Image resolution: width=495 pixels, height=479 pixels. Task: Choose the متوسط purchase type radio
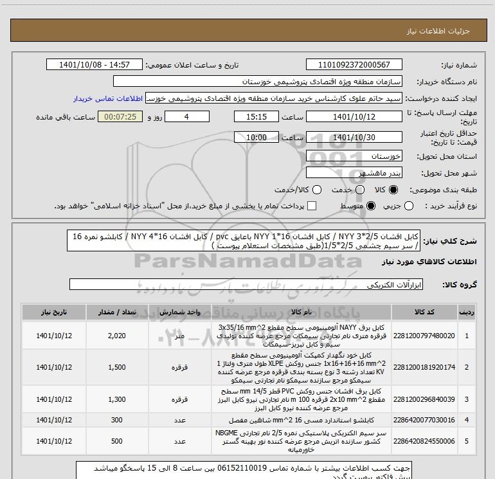coord(371,206)
